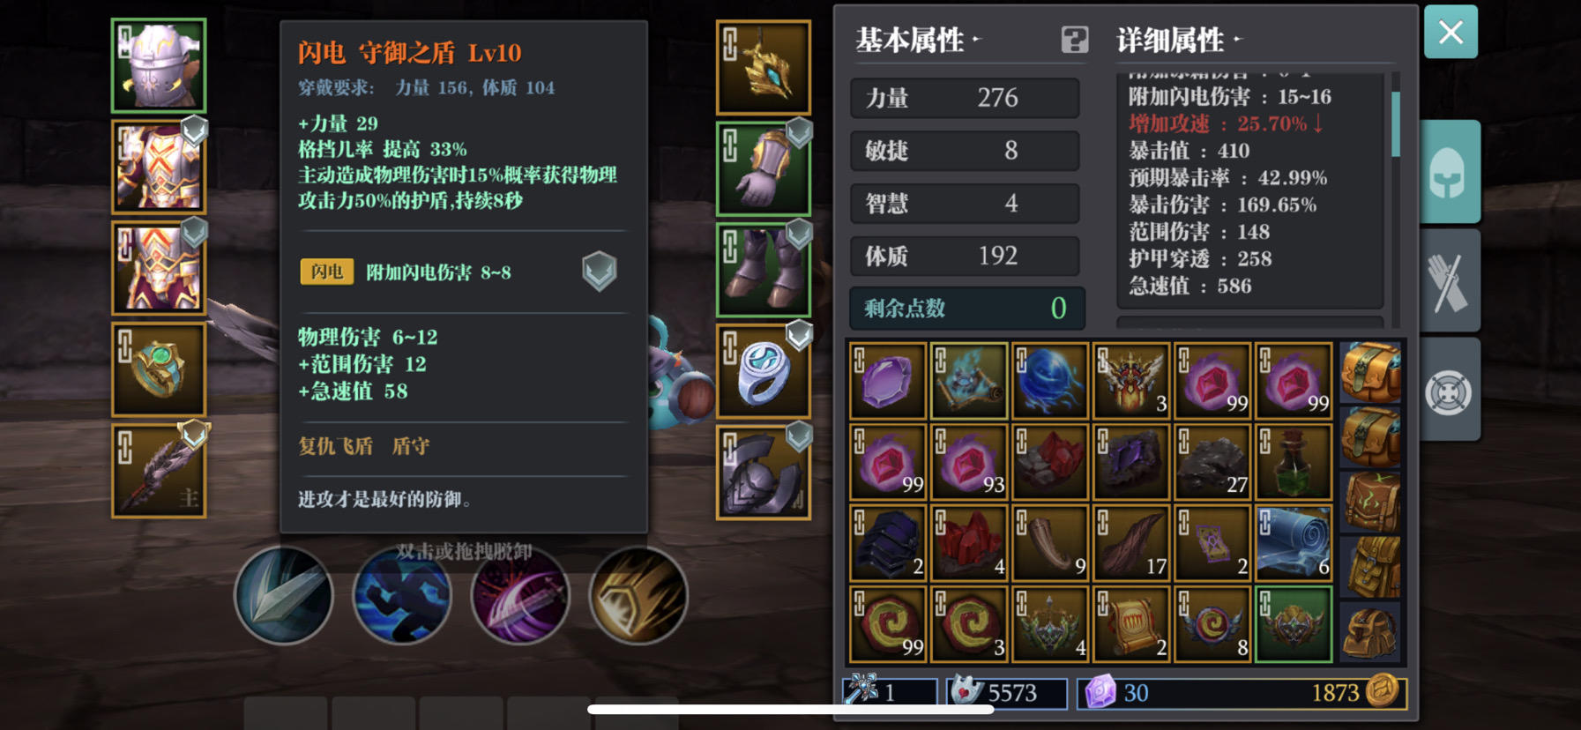Select the silver ring equipment slot
Viewport: 1581px width, 730px height.
click(764, 370)
